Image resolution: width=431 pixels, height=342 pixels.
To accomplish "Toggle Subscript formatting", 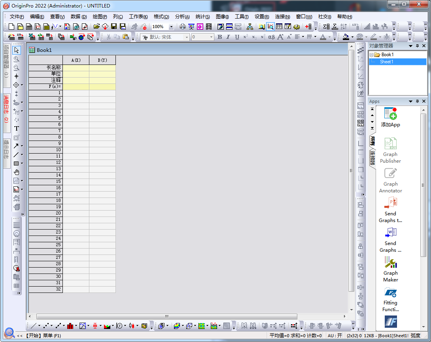I will 254,37.
